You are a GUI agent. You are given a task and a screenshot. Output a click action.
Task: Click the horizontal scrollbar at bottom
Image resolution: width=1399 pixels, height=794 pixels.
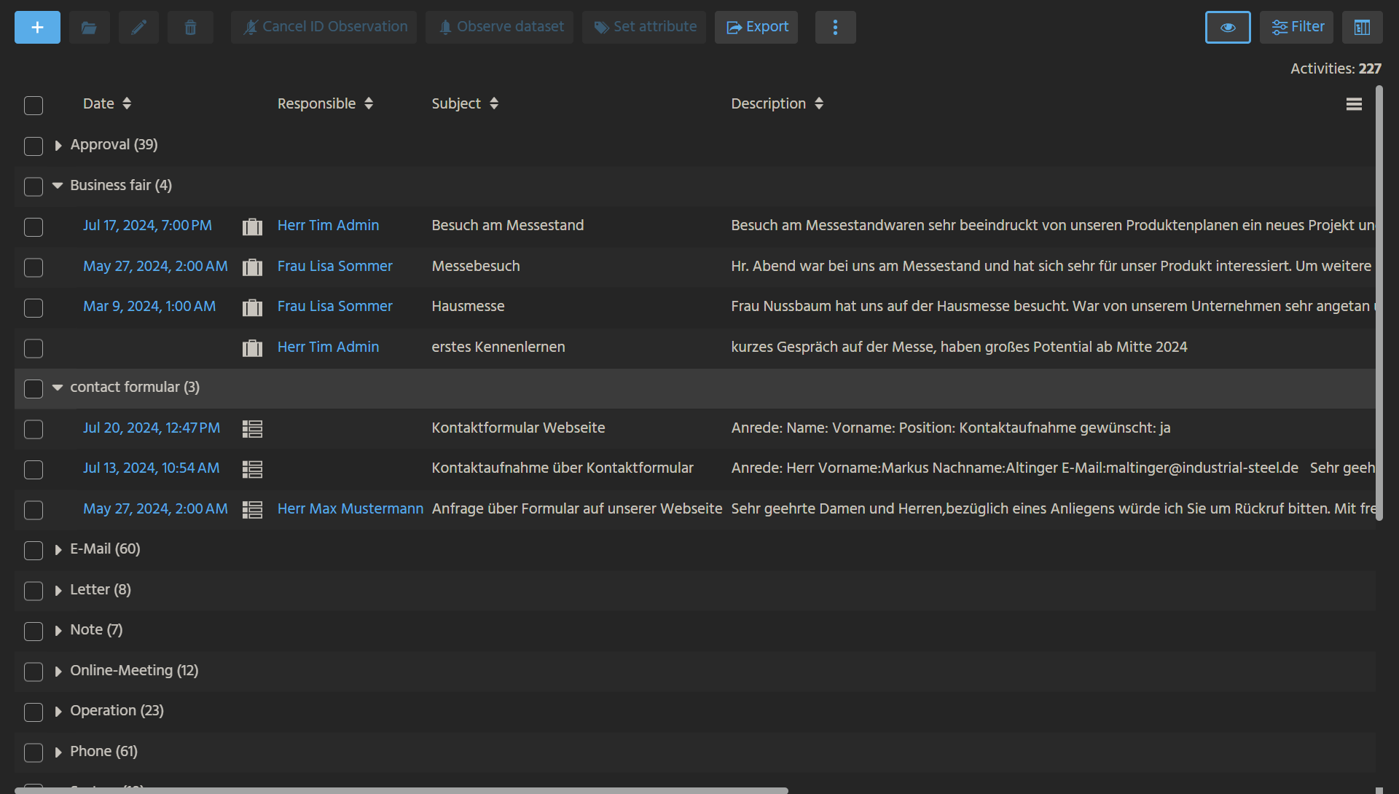(x=401, y=790)
